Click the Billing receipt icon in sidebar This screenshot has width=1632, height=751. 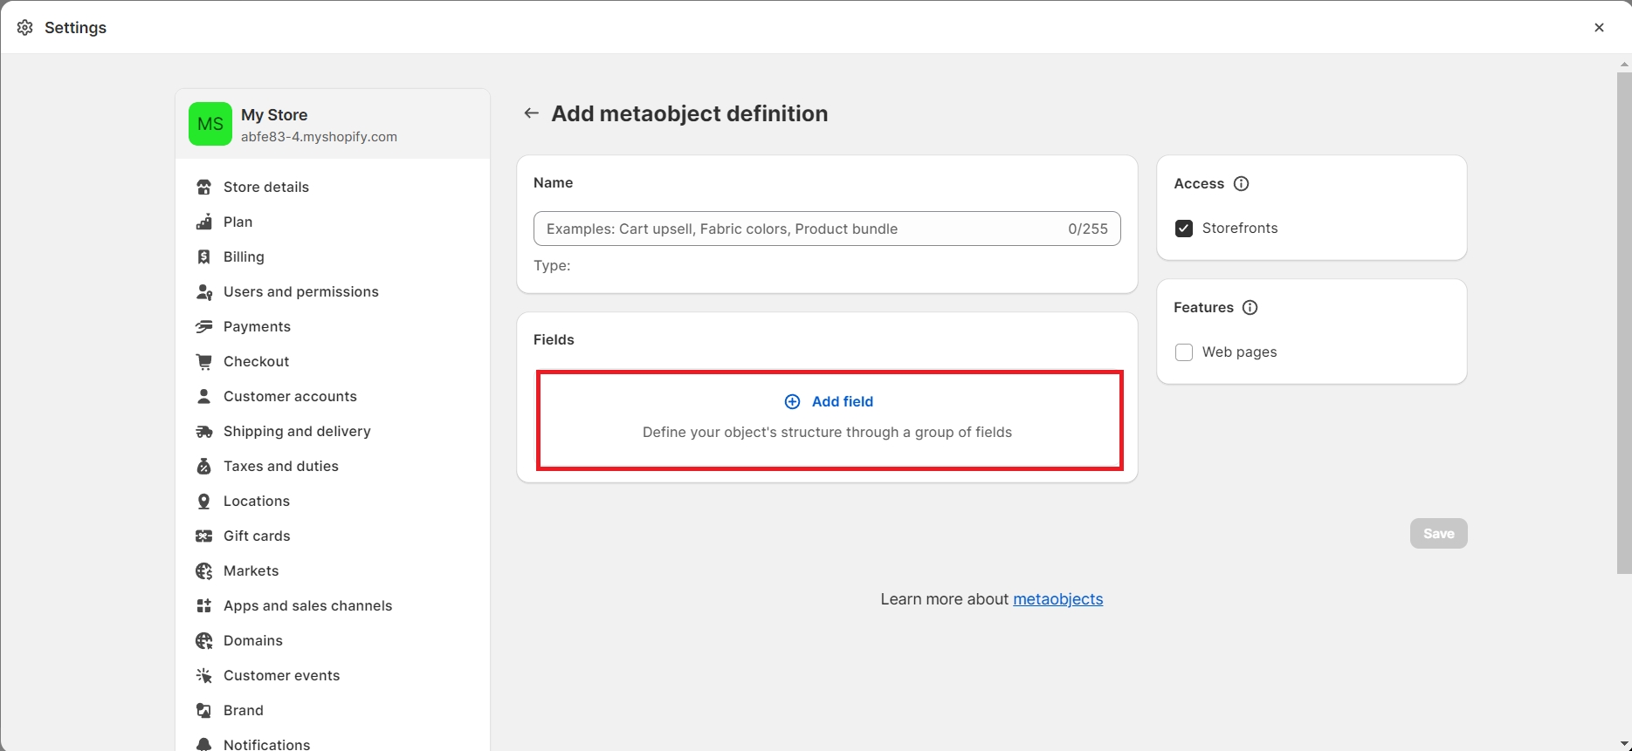click(203, 257)
